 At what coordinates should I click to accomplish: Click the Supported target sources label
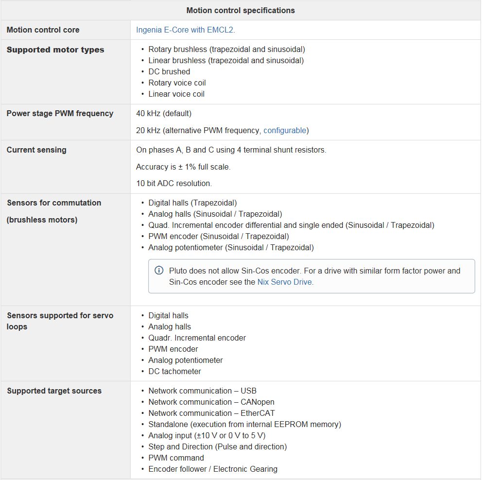point(54,391)
